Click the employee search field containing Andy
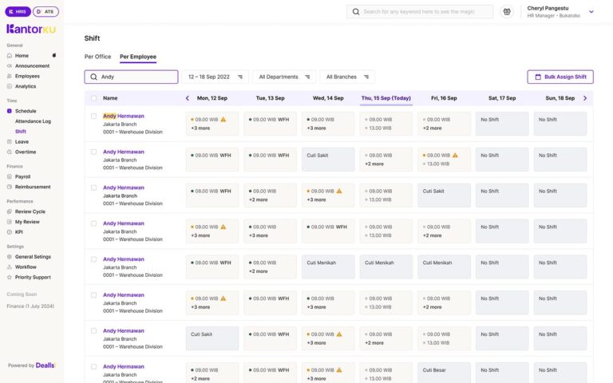 click(132, 77)
